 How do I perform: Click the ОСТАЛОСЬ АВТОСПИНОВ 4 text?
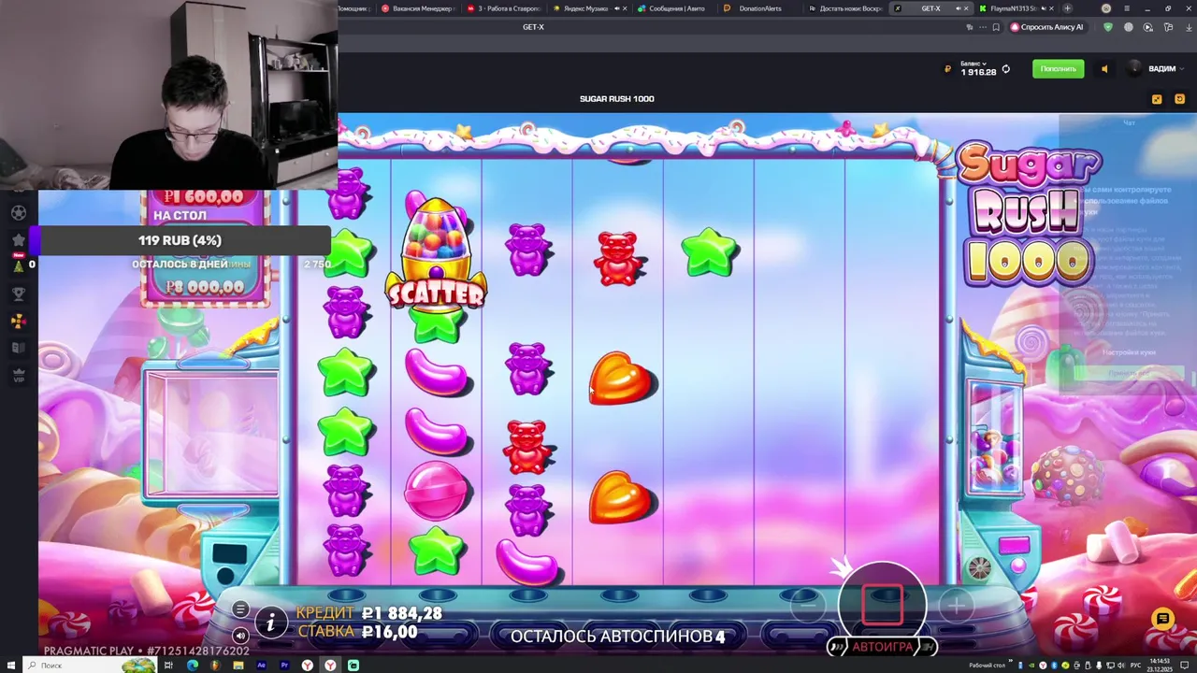pos(617,637)
